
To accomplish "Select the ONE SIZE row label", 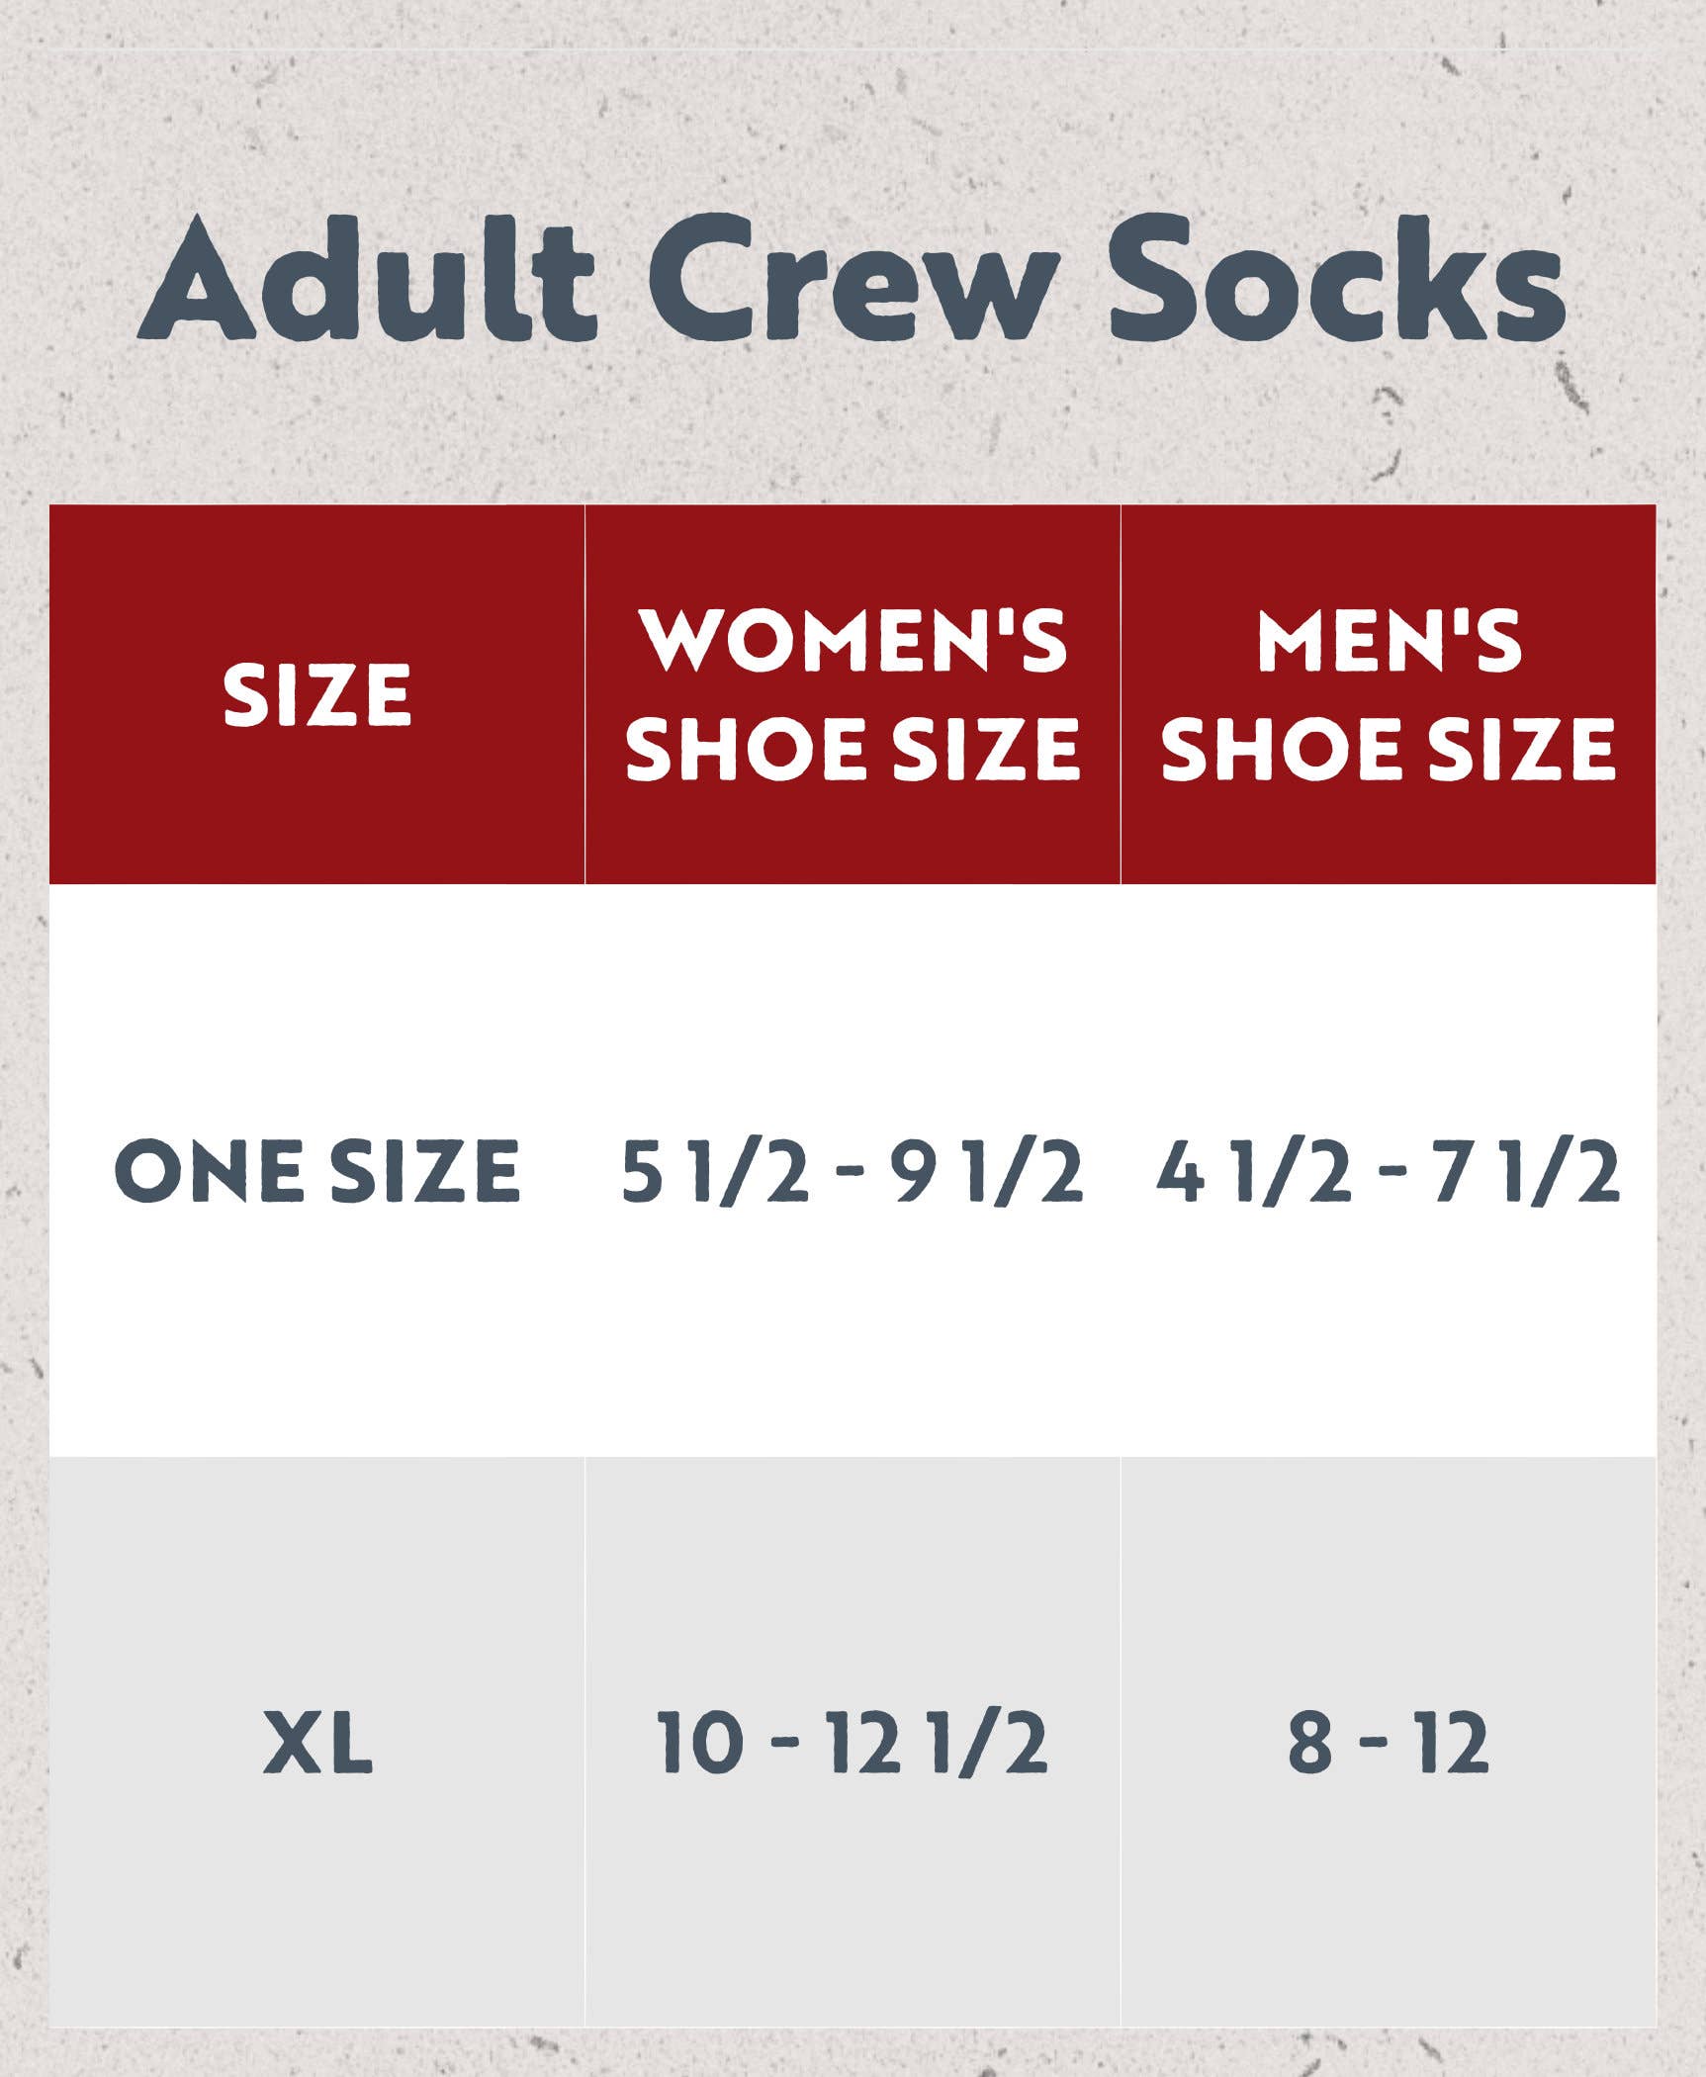I will click(x=316, y=1170).
